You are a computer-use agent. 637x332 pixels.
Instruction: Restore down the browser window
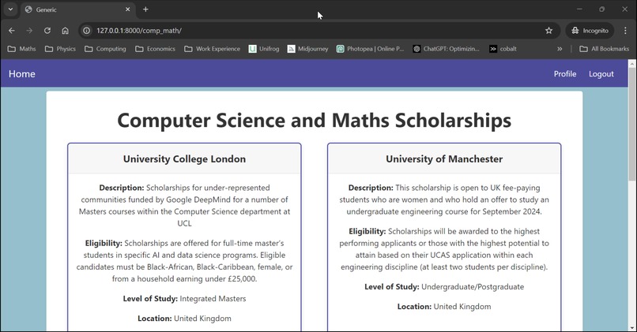coord(602,9)
